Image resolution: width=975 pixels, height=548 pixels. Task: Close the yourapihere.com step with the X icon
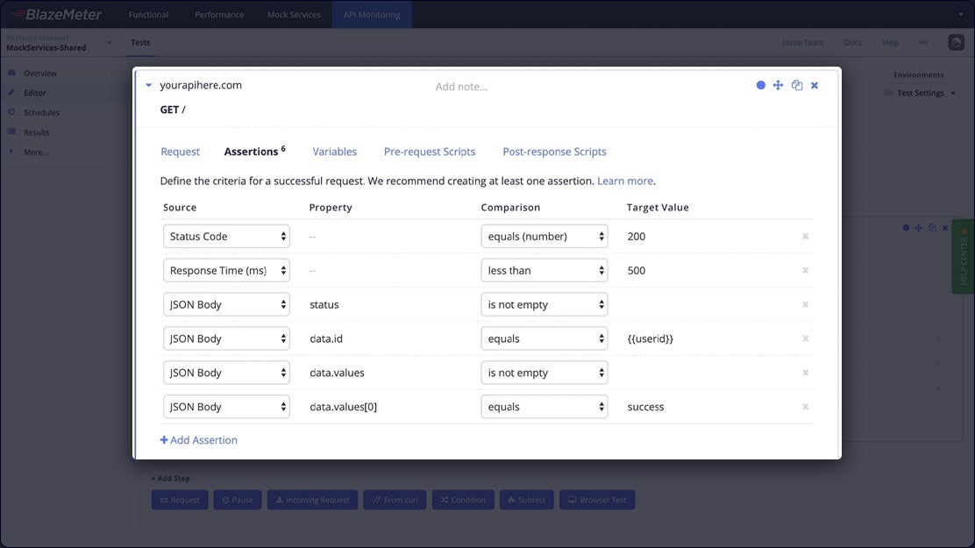815,85
